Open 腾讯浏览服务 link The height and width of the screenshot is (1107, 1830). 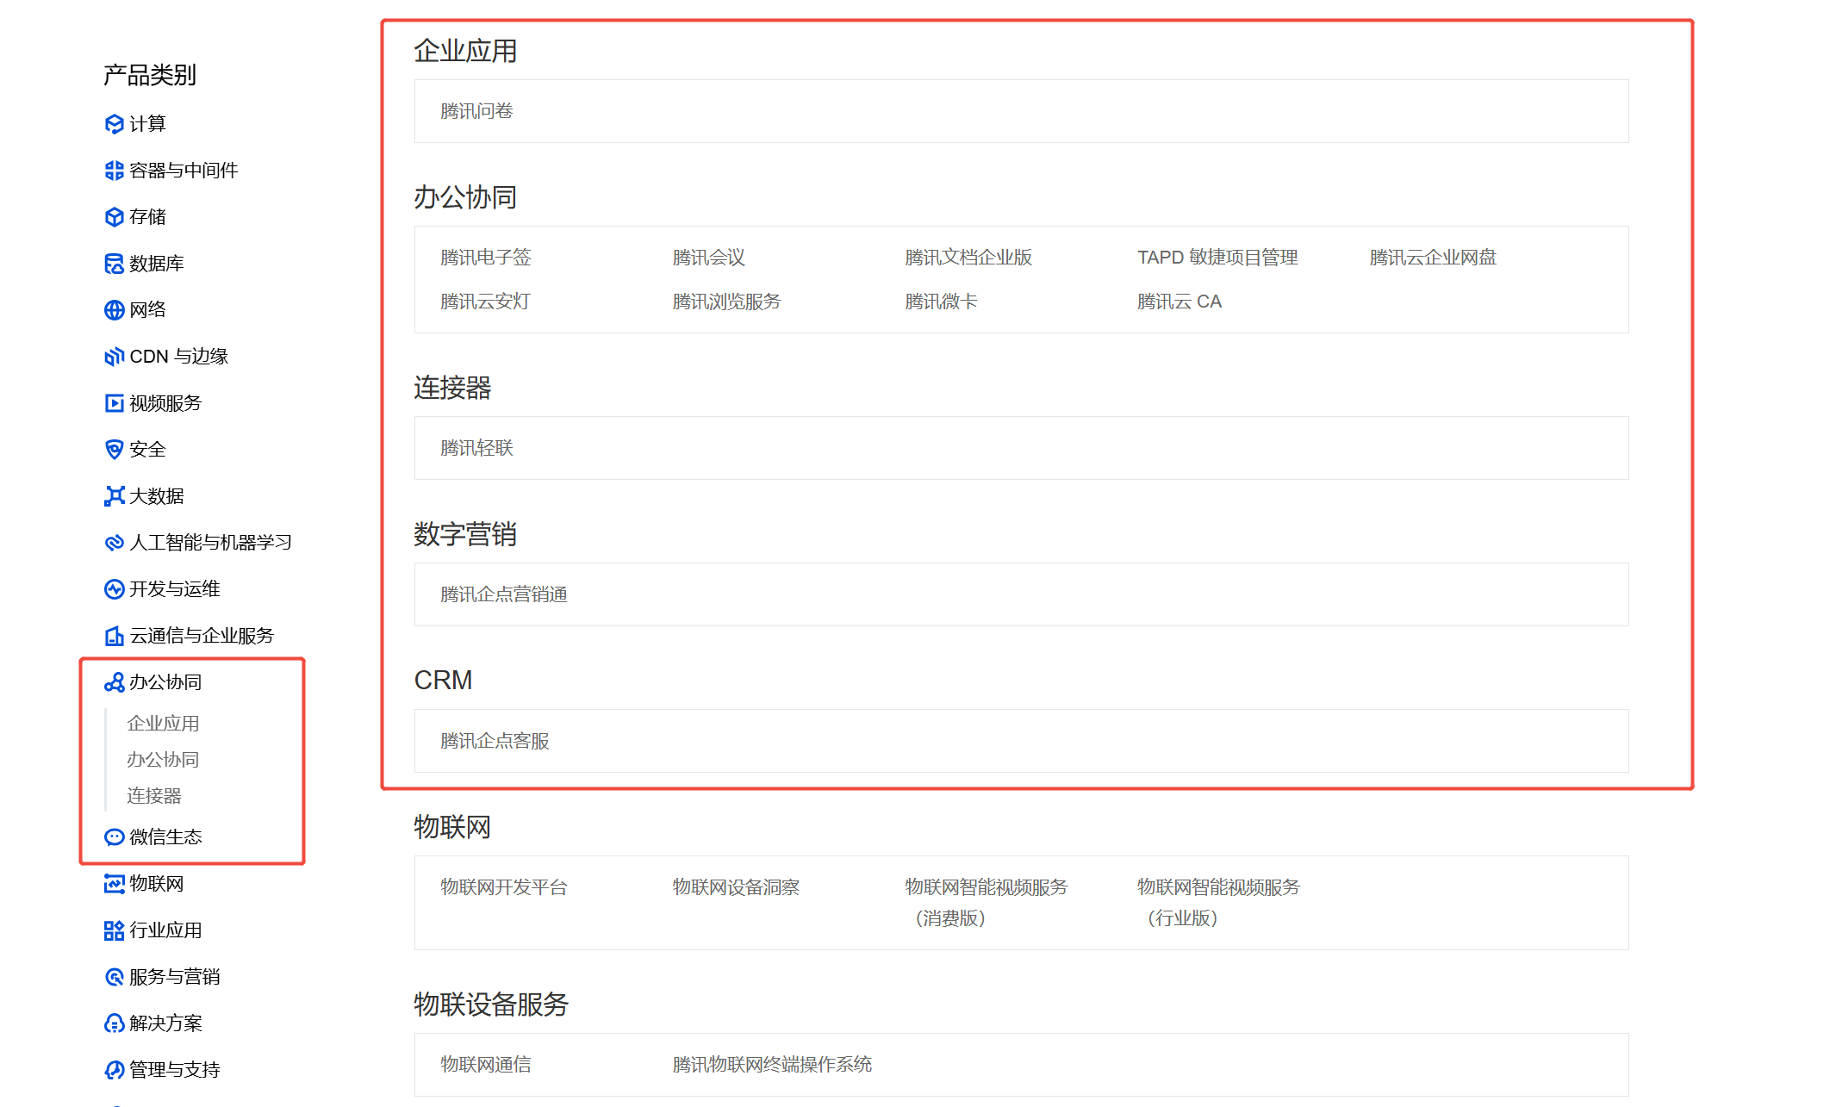point(727,302)
